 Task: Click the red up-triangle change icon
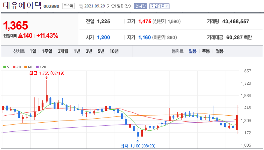[x=21, y=35]
